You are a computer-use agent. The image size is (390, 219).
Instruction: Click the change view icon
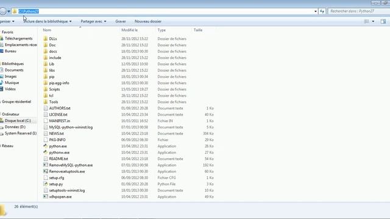click(367, 21)
